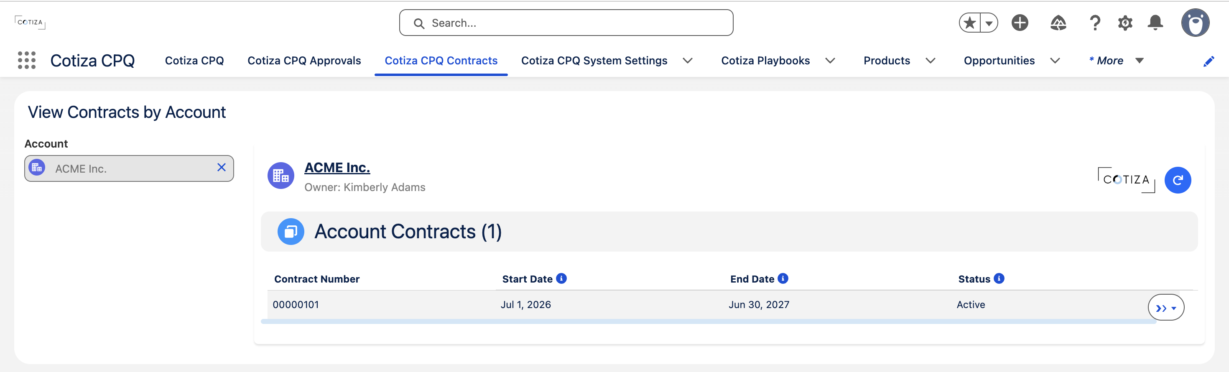Open the Favorites list dropdown arrow
The width and height of the screenshot is (1229, 372).
pos(989,23)
